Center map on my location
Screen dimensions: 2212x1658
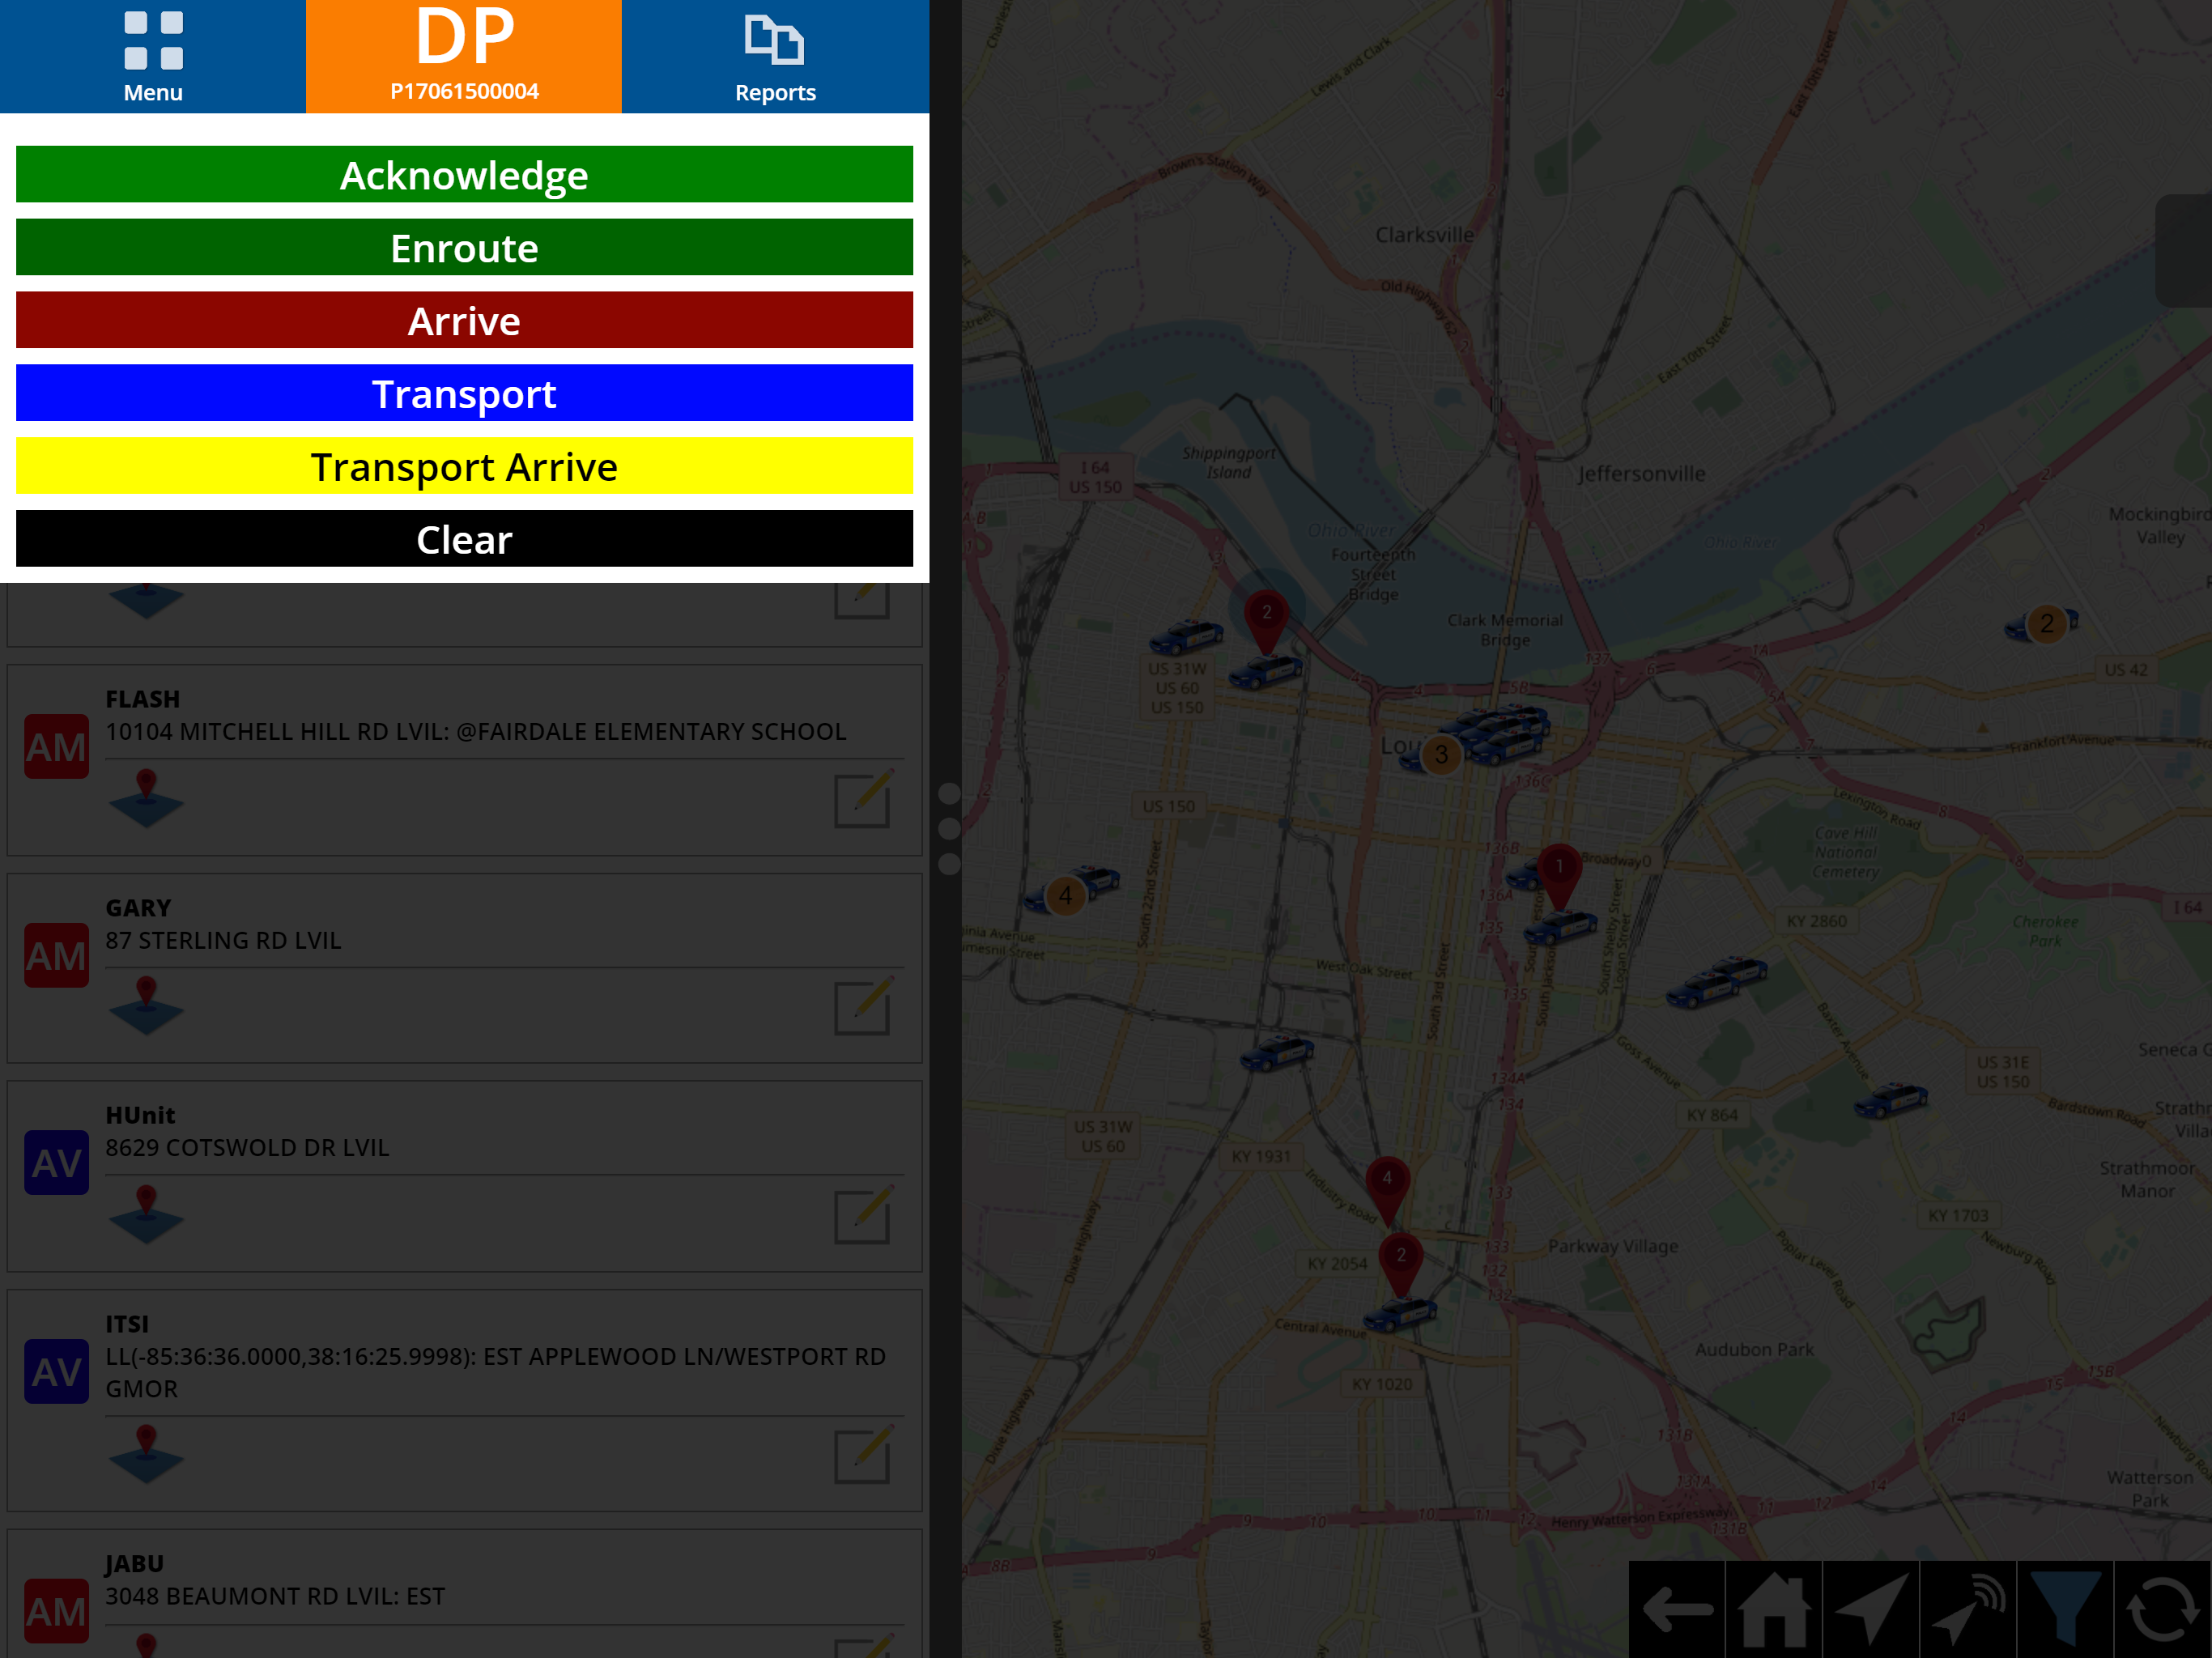click(x=1871, y=1610)
